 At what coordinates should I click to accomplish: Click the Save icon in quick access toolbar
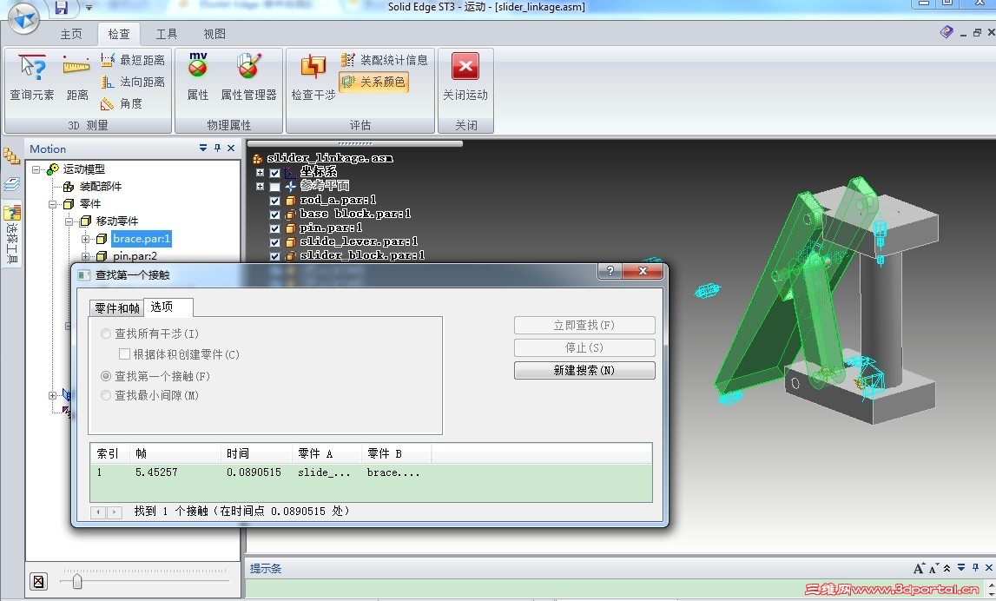click(62, 8)
